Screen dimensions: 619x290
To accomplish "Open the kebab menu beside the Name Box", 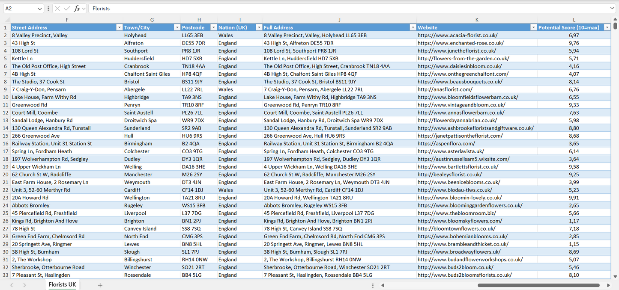I will click(48, 8).
